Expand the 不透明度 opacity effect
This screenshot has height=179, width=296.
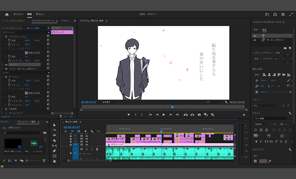(3, 109)
